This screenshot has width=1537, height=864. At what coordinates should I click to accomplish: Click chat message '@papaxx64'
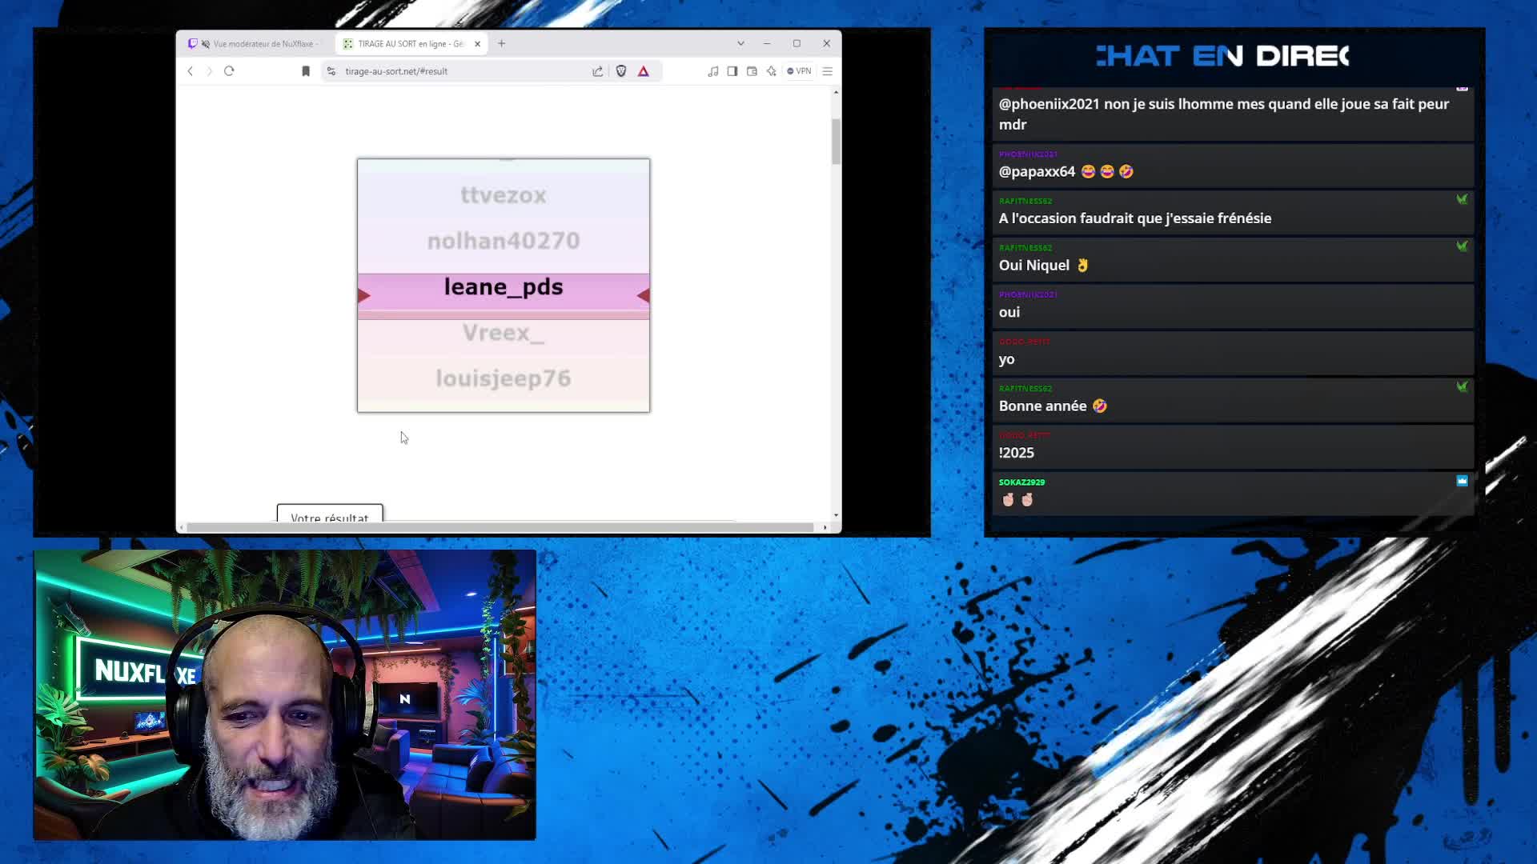pyautogui.click(x=1065, y=171)
